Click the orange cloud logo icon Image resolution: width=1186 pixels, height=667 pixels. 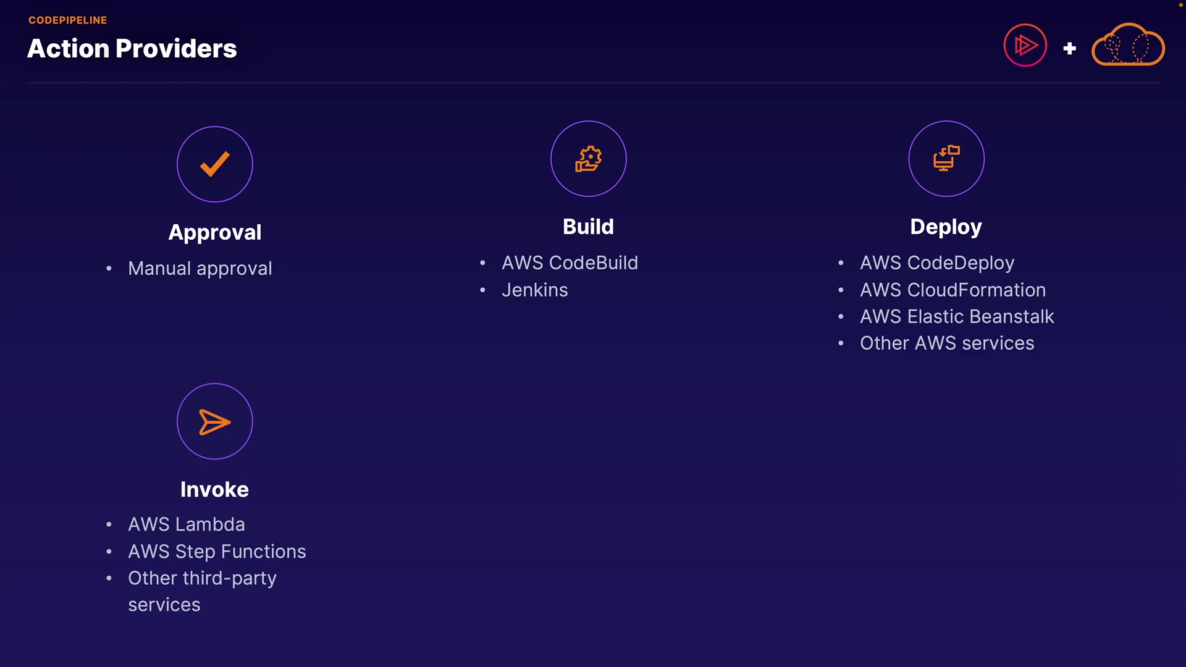(x=1128, y=46)
